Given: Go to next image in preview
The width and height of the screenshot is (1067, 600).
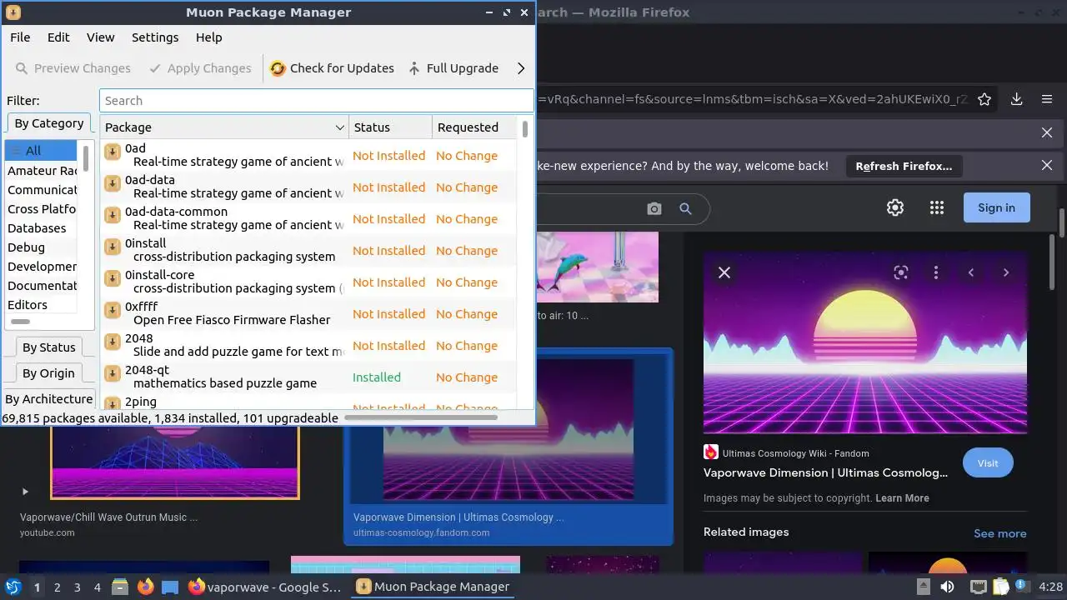Looking at the screenshot, I should pos(1006,272).
